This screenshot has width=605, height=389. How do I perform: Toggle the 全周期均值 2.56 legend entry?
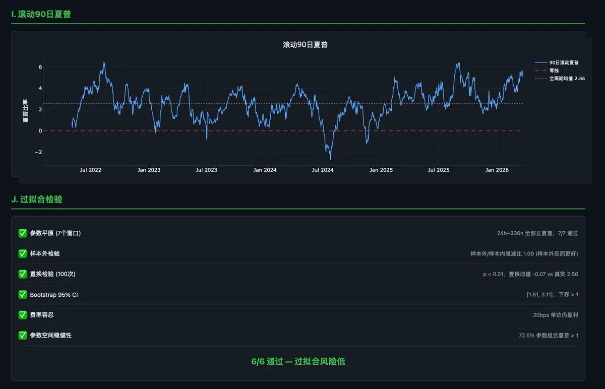point(560,79)
